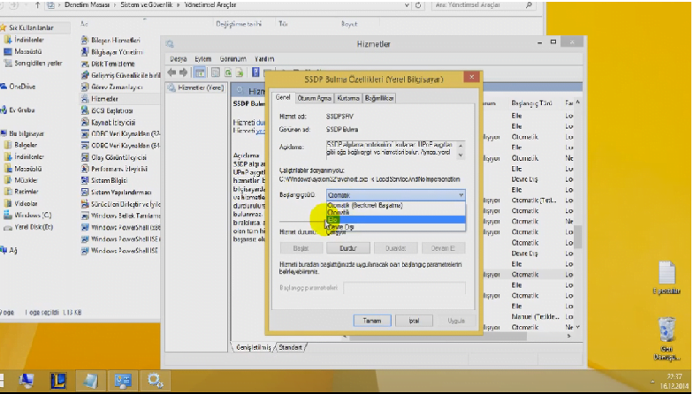The height and width of the screenshot is (394, 694).
Task: Switch to the Oturum Açma tab
Action: (314, 97)
